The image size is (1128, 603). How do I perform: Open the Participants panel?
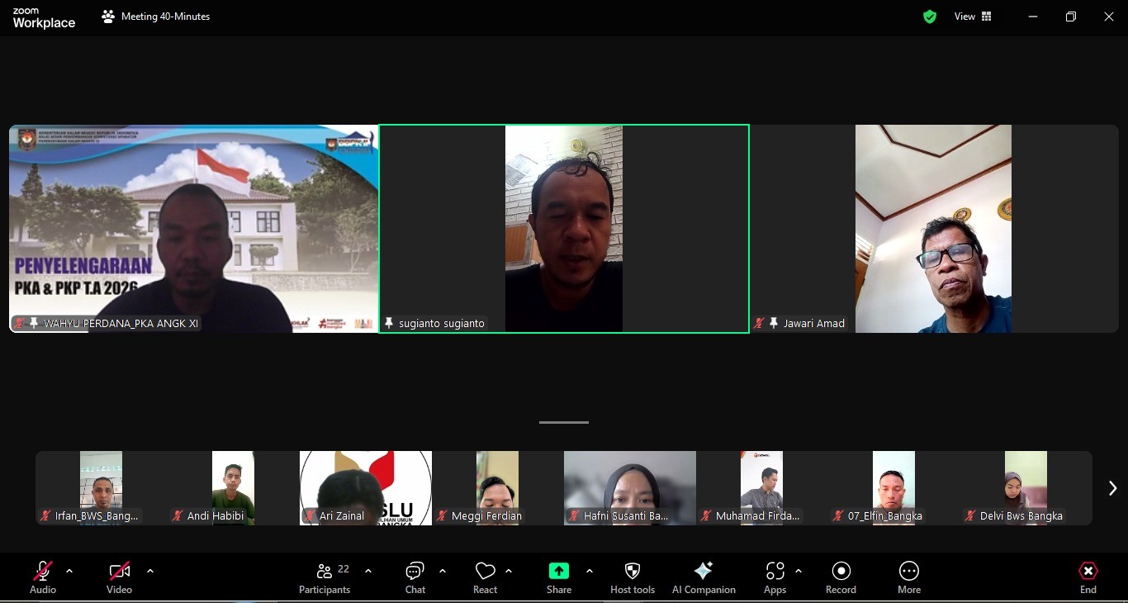pos(325,577)
